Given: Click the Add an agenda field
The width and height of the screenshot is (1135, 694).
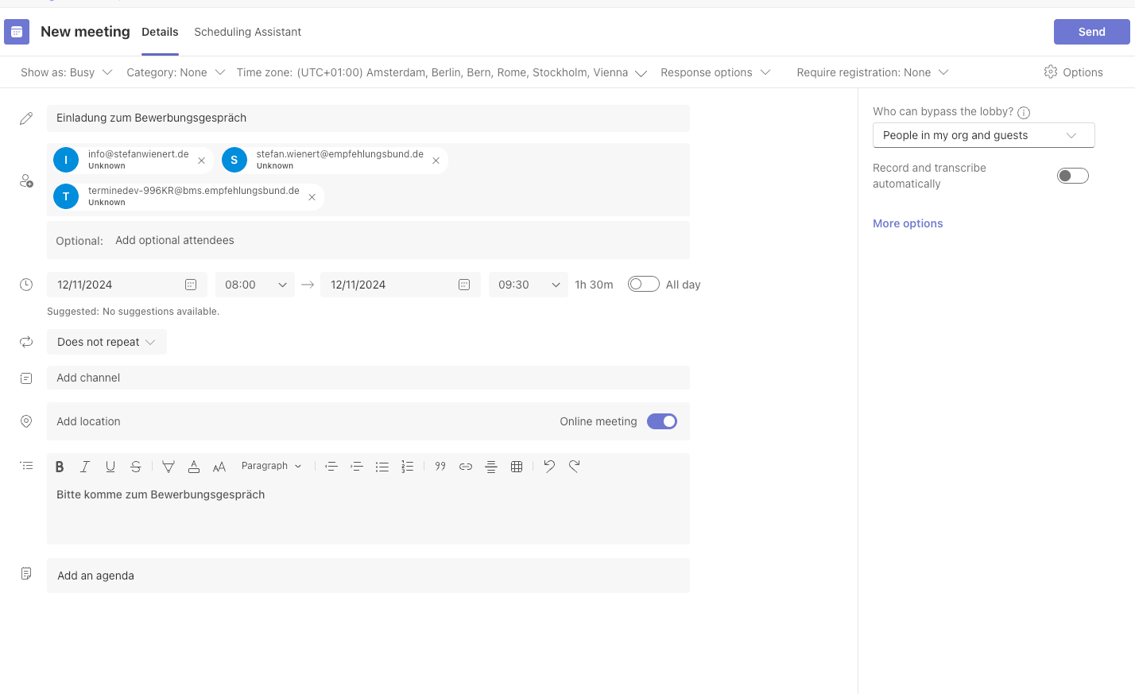Looking at the screenshot, I should tap(368, 576).
